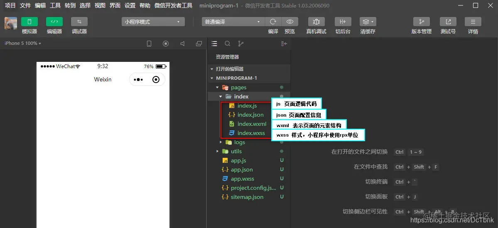498x228 pixels.
Task: Open 版本管理 version control icon
Action: coord(422,22)
